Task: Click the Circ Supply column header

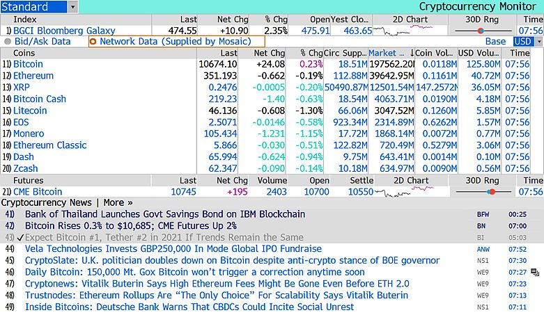Action: (x=345, y=53)
